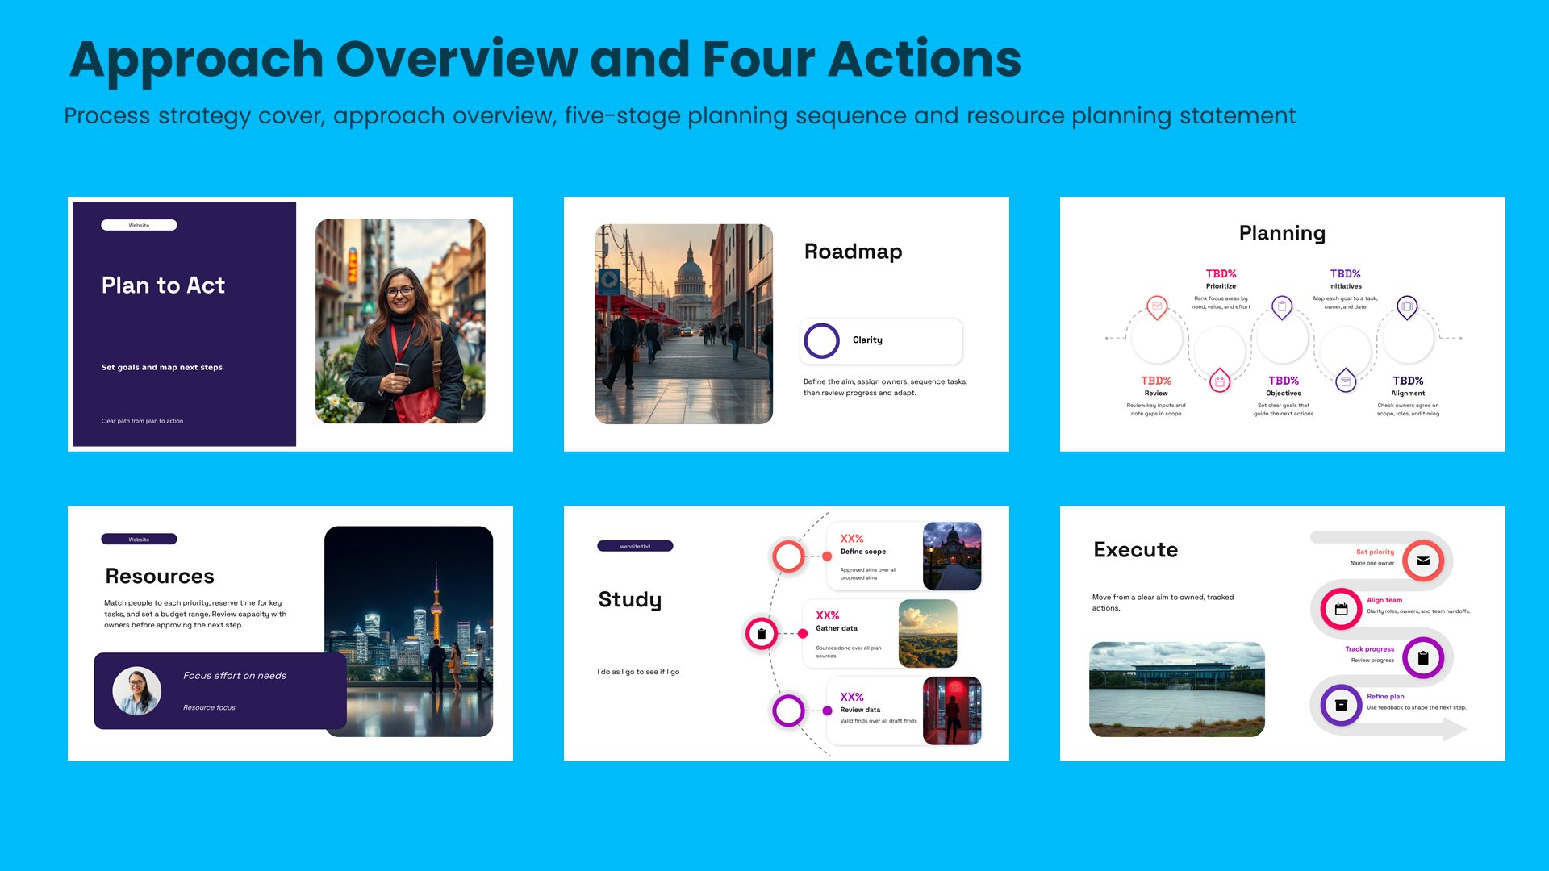Click the Objectives label on Planning slide

click(x=1284, y=394)
